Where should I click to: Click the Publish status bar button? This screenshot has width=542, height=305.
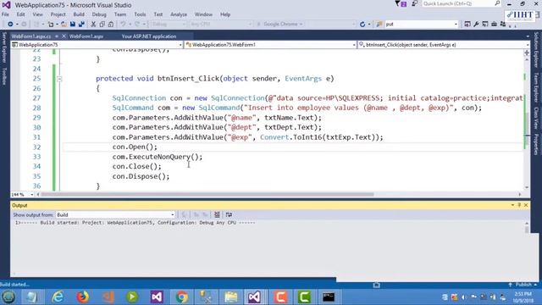click(523, 285)
